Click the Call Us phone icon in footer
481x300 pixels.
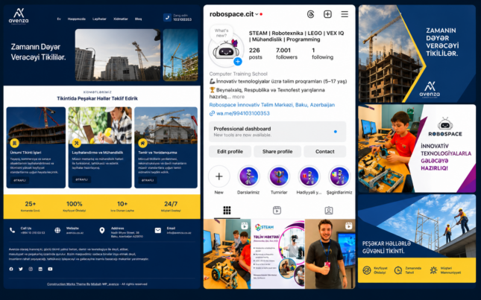pos(12,230)
